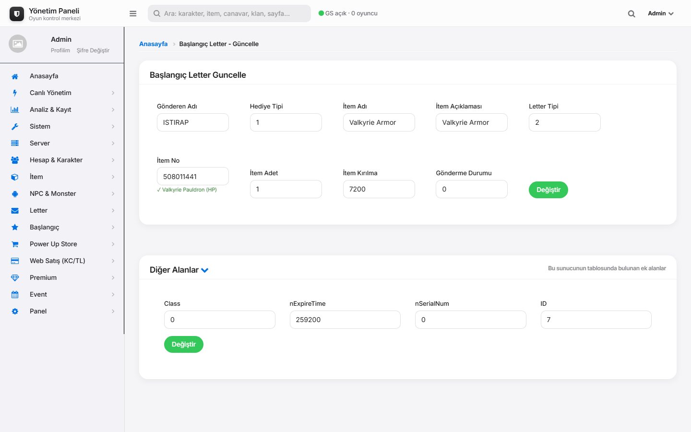
Task: Click the users icon for Hesap & Karakter
Action: 15,160
